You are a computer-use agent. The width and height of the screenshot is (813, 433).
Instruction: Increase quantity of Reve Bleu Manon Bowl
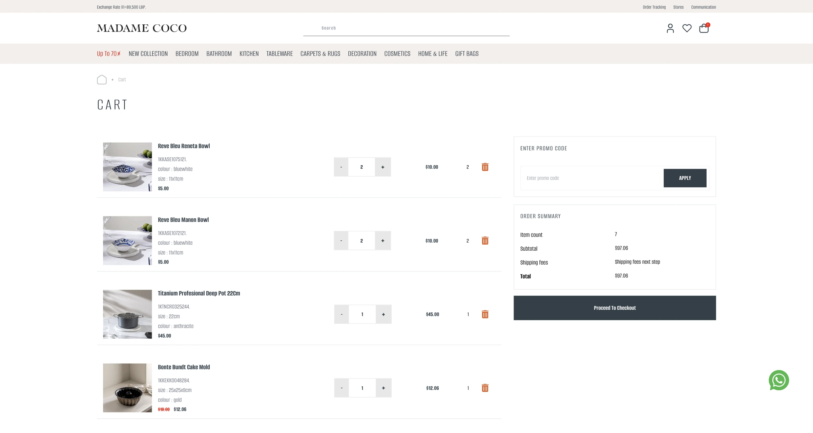[x=383, y=241]
